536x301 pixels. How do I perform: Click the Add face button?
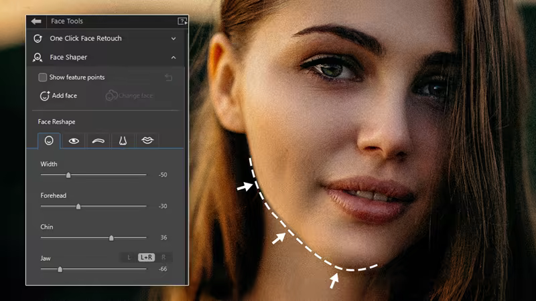[x=59, y=96]
